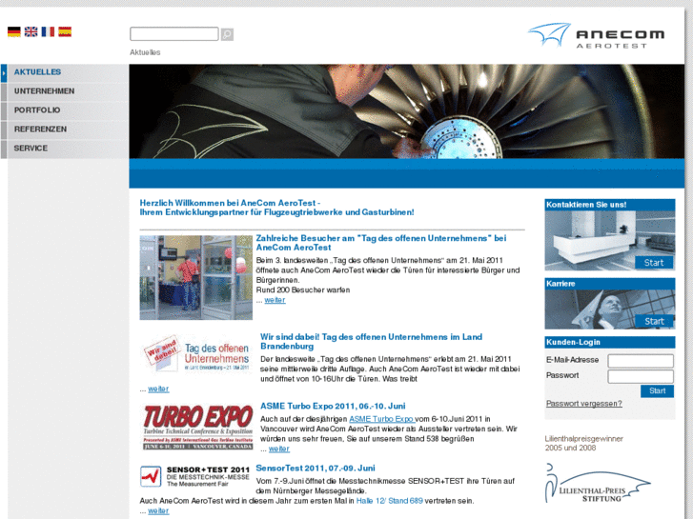Open 'SensorTest 2011, 07.-09. Juni' headline
The image size is (693, 519).
pos(316,469)
